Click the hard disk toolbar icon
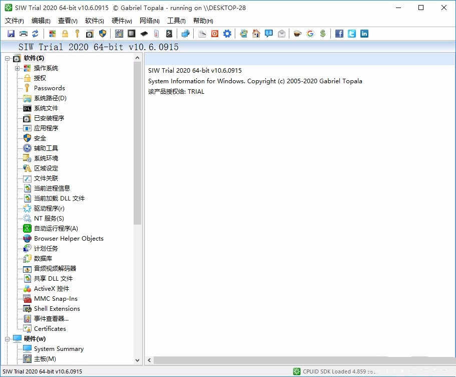The image size is (456, 377). [x=169, y=34]
